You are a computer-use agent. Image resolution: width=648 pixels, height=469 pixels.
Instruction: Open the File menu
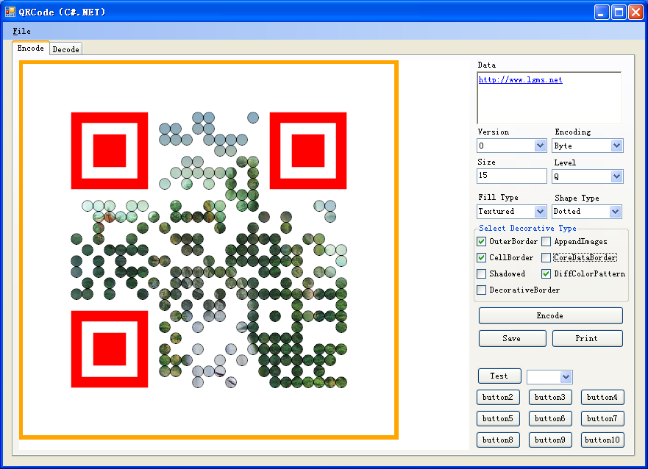22,32
